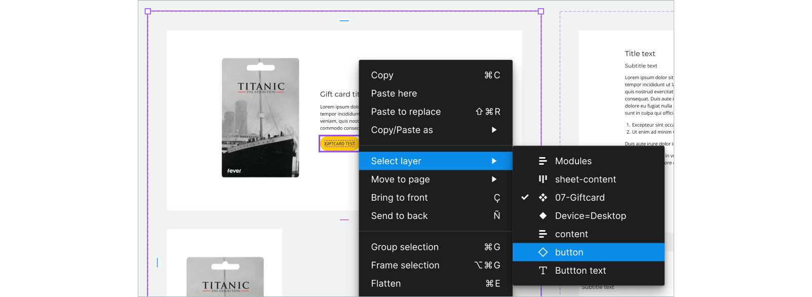Open the Select layer submenu arrow
Screen dimensions: 812x297
tap(494, 161)
